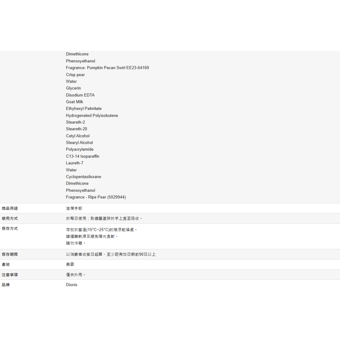The image size is (340, 340).
Task: Click the 保存方式 row label
Action: coord(10,228)
